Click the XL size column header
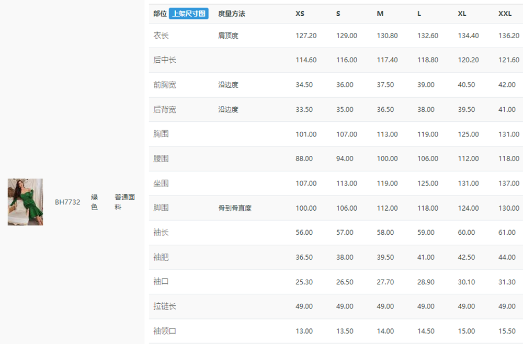This screenshot has width=523, height=344. pyautogui.click(x=462, y=14)
